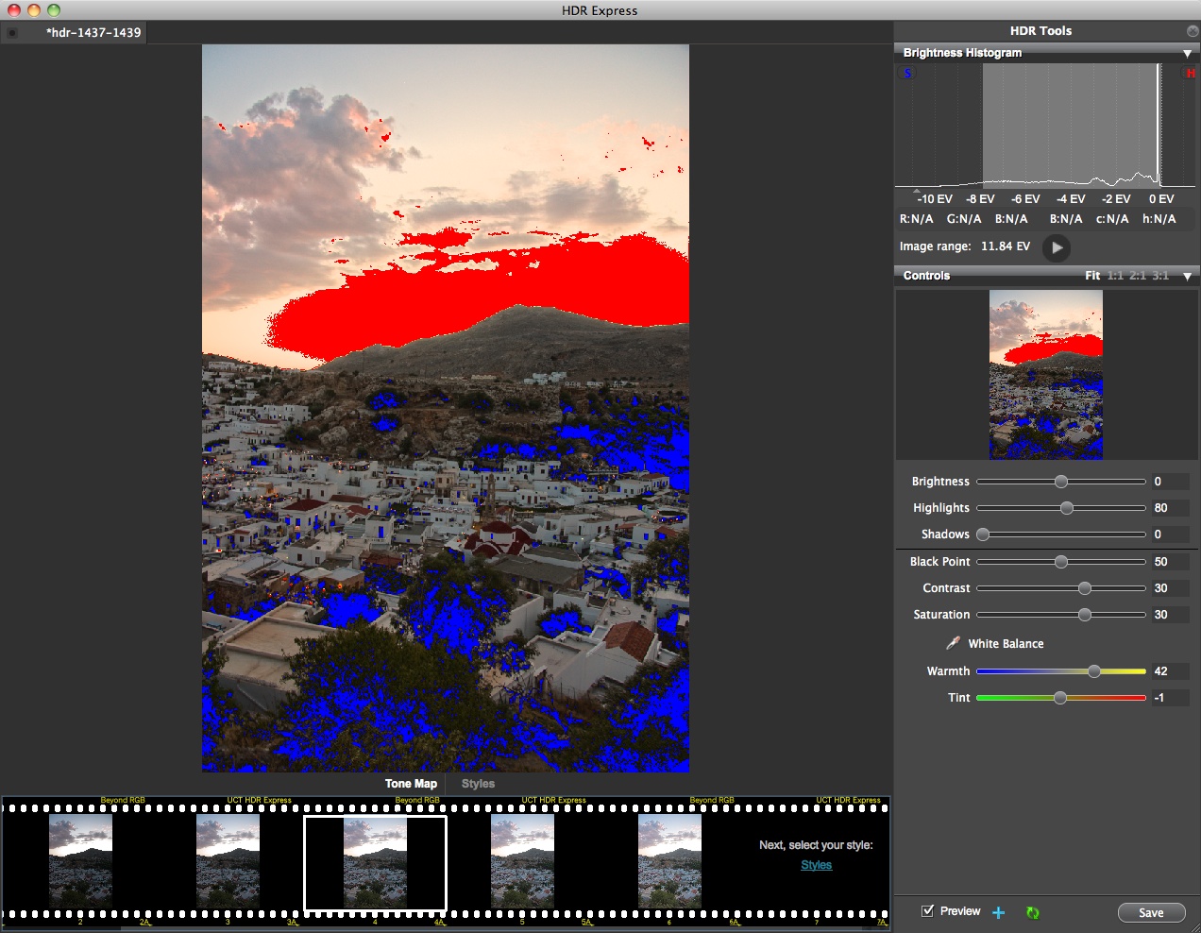Select the last filmstrip thumbnail
Image resolution: width=1201 pixels, height=933 pixels.
click(x=669, y=861)
